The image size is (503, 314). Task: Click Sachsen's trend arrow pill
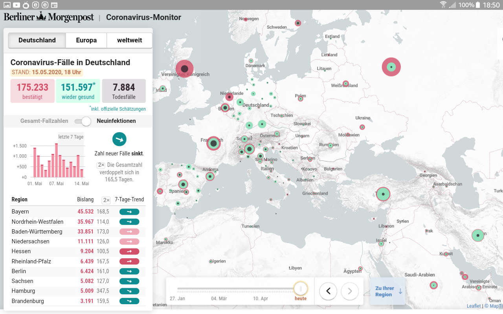pos(129,281)
